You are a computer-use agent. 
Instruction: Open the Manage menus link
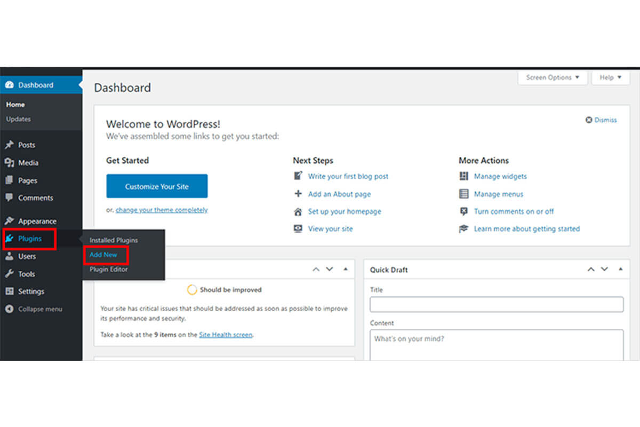(499, 194)
